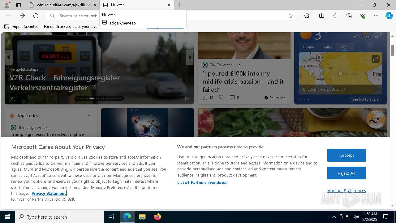Open List of Partners (vendors) link
Viewport: 396px width, 223px height.
click(x=202, y=182)
